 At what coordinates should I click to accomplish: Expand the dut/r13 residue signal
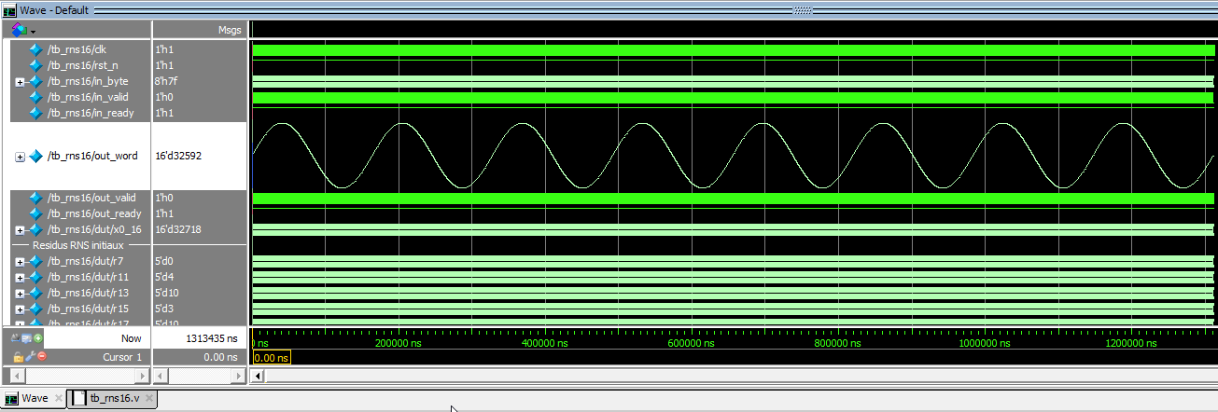tap(20, 293)
